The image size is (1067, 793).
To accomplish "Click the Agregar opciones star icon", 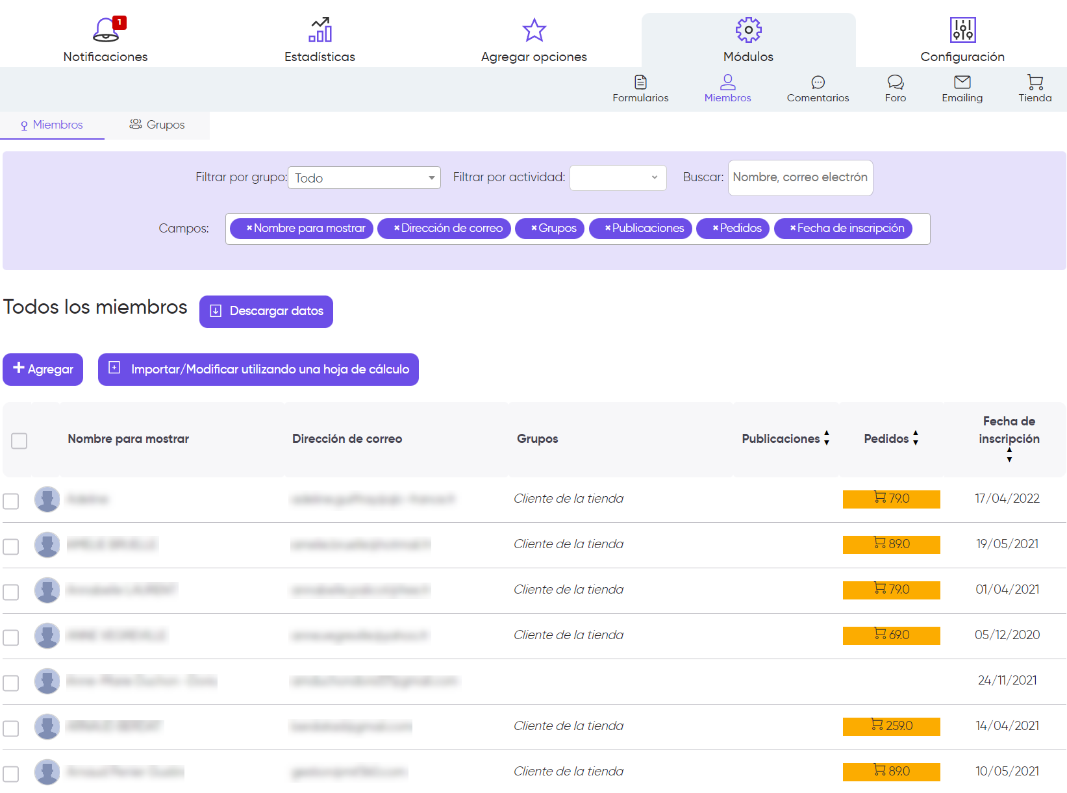I will click(534, 30).
